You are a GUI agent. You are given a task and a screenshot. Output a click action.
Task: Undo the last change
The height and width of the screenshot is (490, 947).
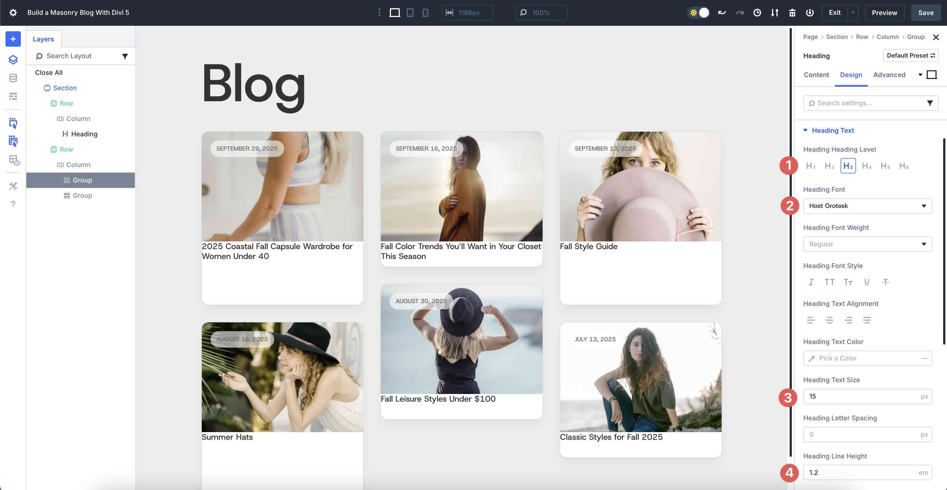point(722,12)
